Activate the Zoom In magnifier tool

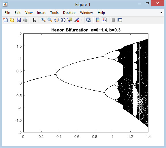point(43,20)
